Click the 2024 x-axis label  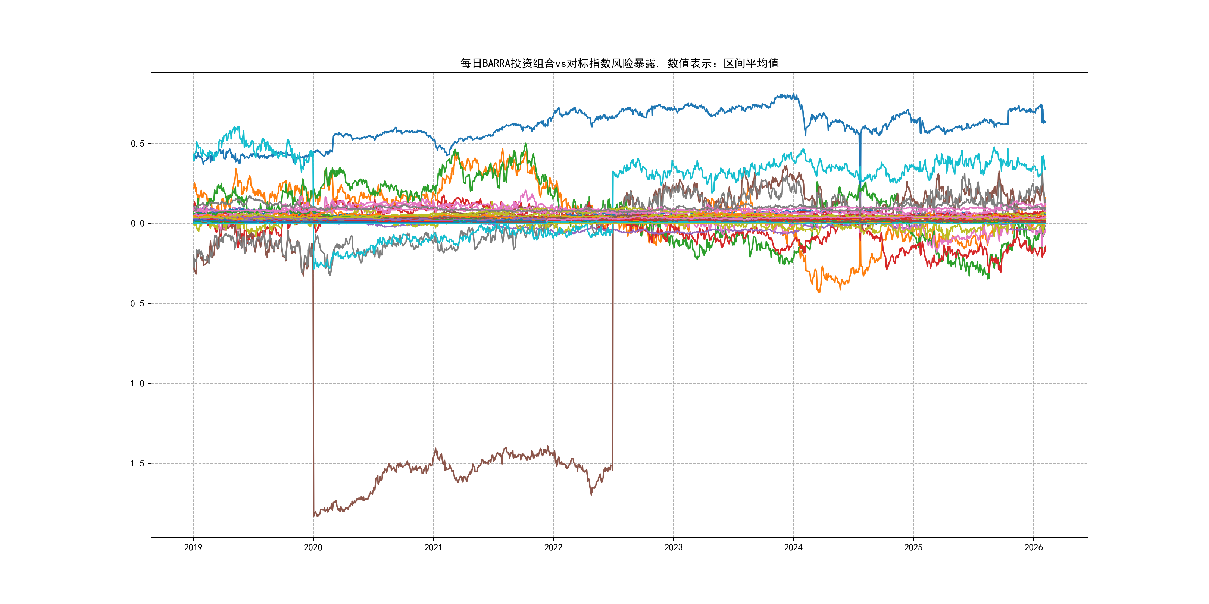[793, 547]
